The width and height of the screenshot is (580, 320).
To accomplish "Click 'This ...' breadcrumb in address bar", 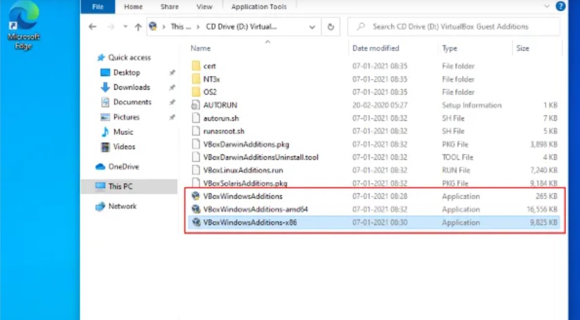I will click(181, 27).
